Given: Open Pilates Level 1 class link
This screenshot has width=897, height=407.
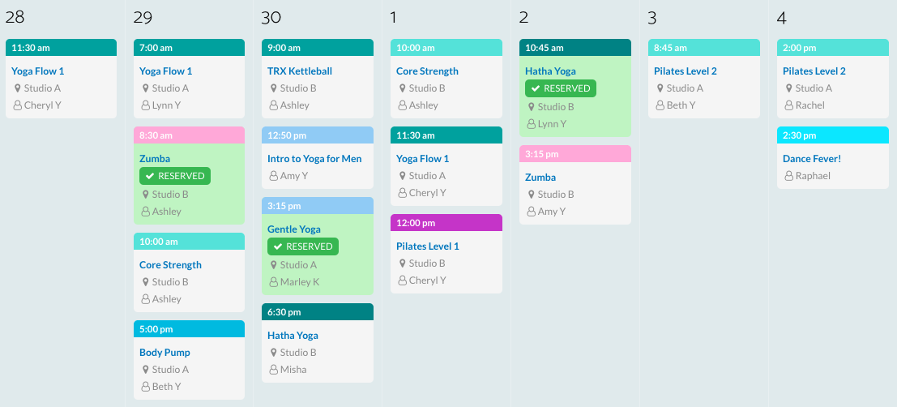Looking at the screenshot, I should point(427,246).
